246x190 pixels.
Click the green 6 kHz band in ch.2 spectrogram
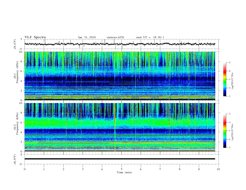(x=120, y=122)
